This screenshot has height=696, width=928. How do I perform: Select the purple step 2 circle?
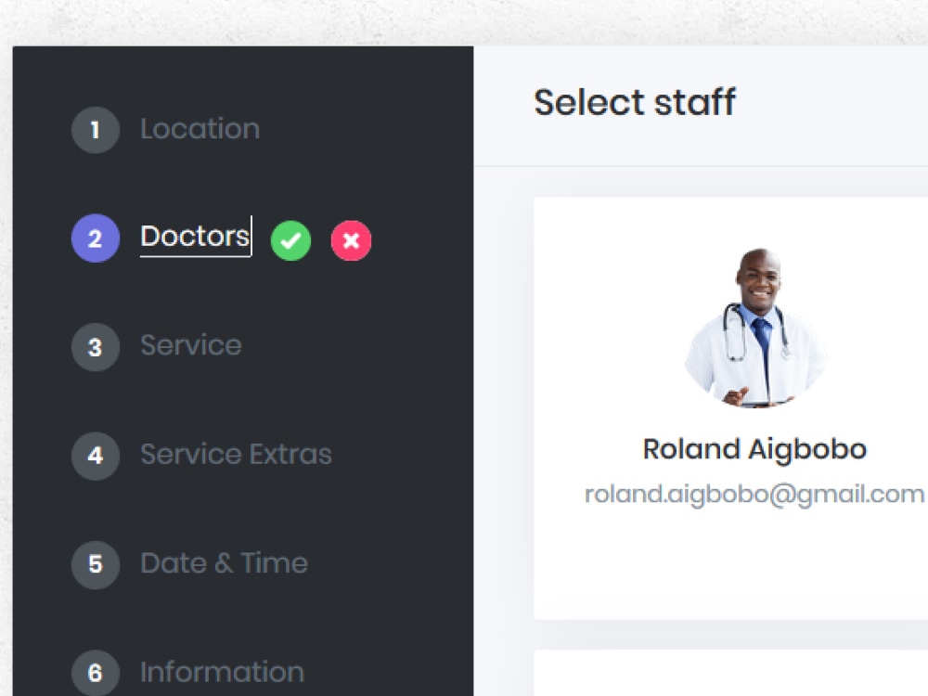pyautogui.click(x=96, y=238)
